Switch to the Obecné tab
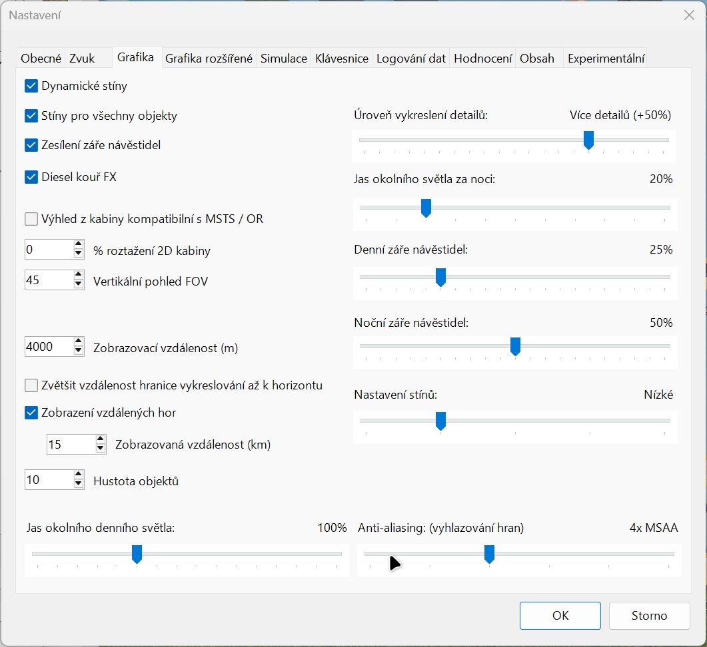This screenshot has width=707, height=647. pyautogui.click(x=41, y=58)
